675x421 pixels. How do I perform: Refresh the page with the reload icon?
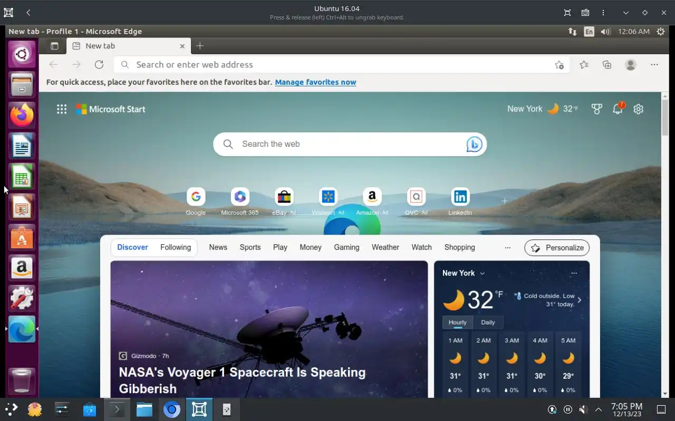pyautogui.click(x=99, y=65)
